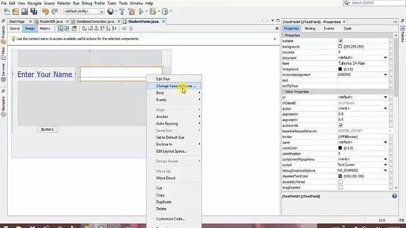Open the document property dropdown
Viewport: 406px width, 228px height.
(x=385, y=58)
